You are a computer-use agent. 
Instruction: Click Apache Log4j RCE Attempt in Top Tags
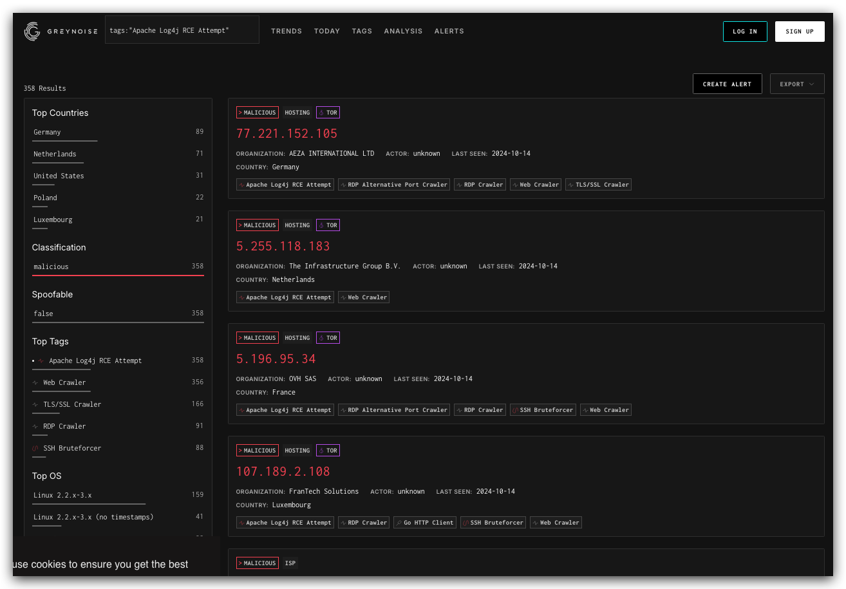tap(118, 361)
